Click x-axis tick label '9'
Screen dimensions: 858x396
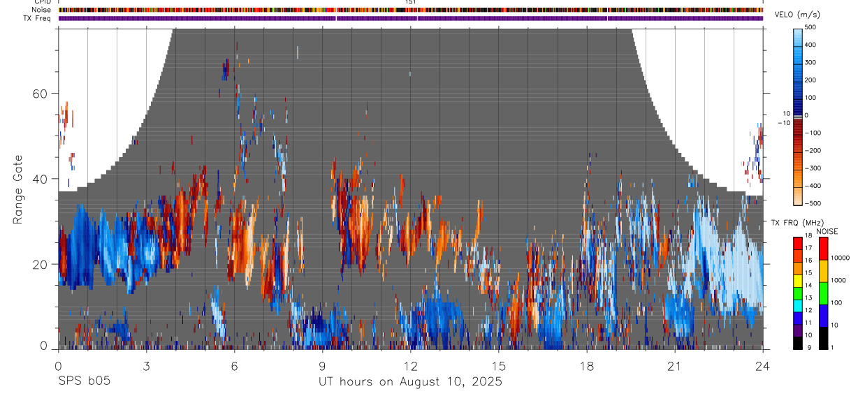323,365
